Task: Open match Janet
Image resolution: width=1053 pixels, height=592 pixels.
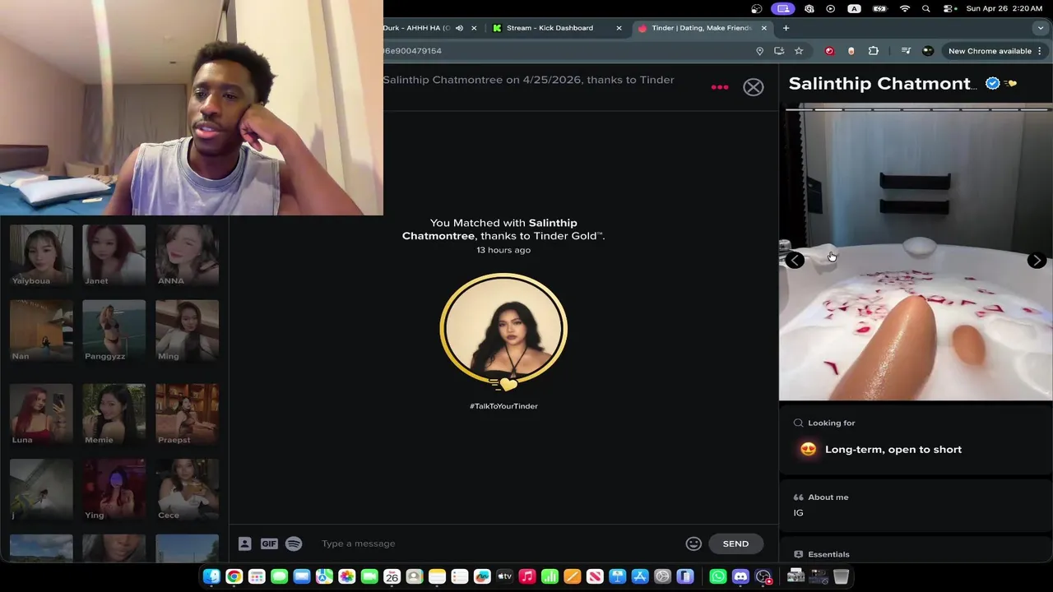Action: (x=114, y=256)
